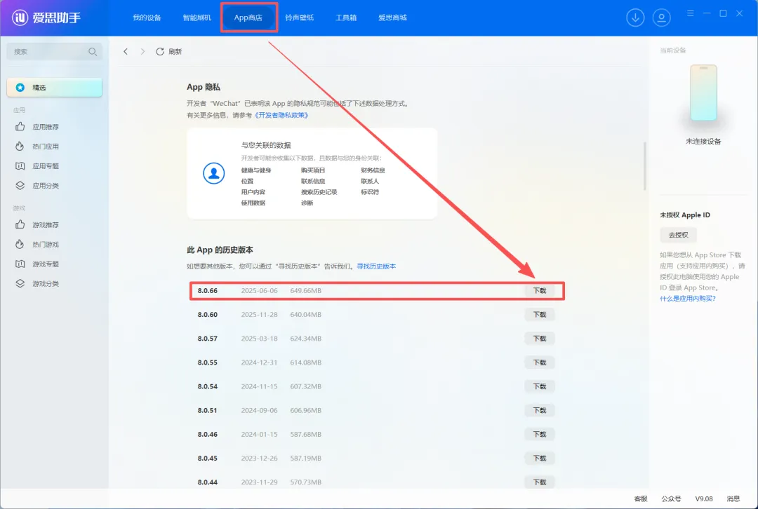Open the user account profile icon

coord(661,18)
